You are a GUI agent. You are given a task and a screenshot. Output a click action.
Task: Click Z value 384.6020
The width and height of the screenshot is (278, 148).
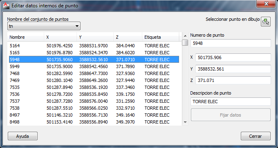pos(126,53)
